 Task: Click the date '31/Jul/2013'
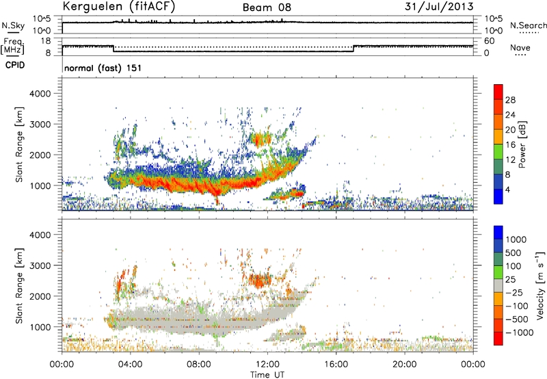point(439,7)
